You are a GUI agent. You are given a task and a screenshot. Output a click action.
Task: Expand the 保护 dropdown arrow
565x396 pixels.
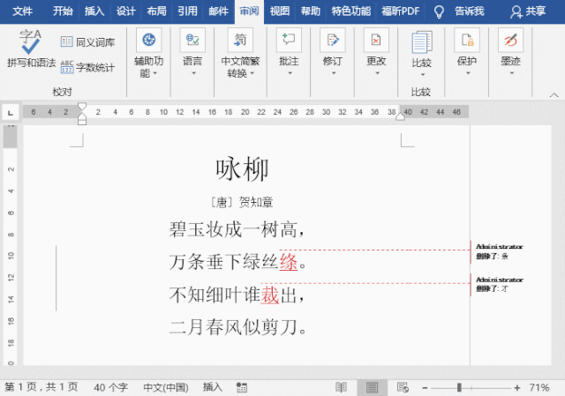pos(468,73)
